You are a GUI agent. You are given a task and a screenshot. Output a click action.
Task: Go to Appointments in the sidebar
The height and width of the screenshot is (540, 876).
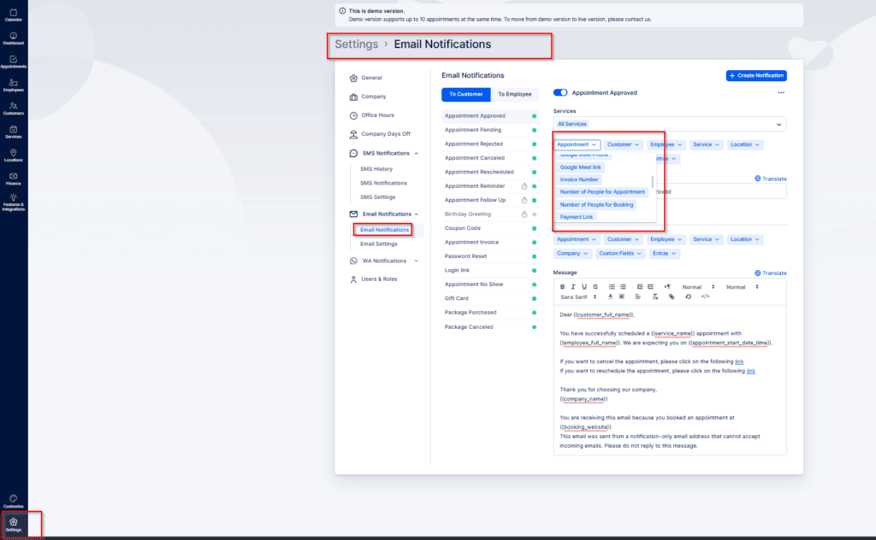(x=14, y=62)
